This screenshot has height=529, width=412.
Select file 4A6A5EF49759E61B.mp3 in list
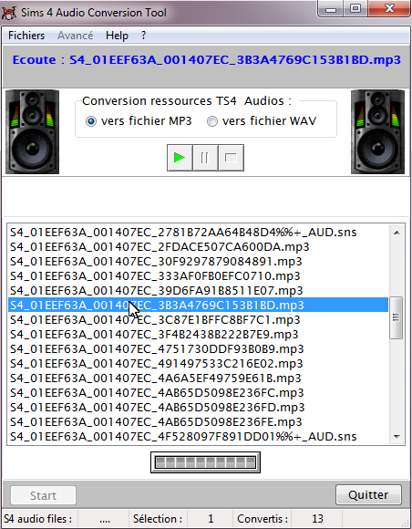pyautogui.click(x=198, y=379)
